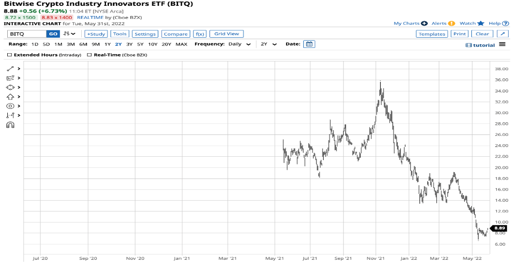This screenshot has width=526, height=268.
Task: Select the 9M range
Action: [x=96, y=45]
